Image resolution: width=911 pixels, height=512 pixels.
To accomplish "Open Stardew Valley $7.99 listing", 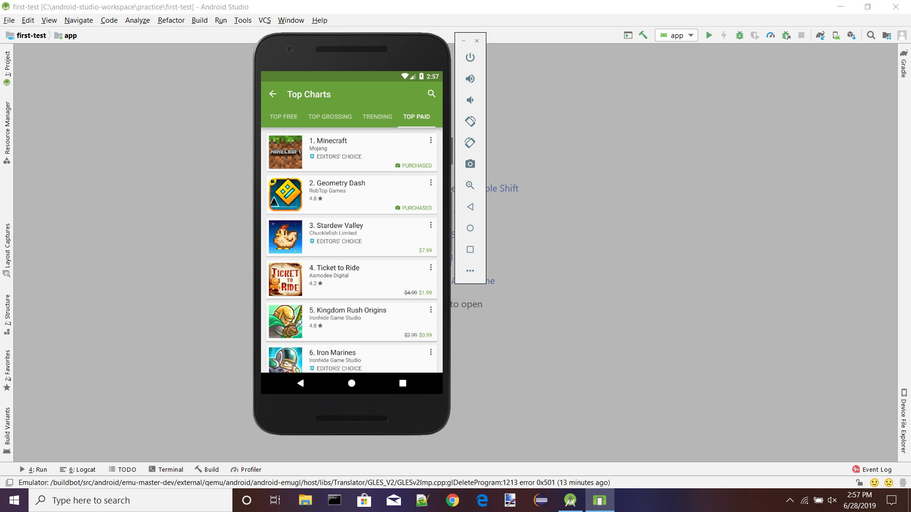I will [x=352, y=237].
